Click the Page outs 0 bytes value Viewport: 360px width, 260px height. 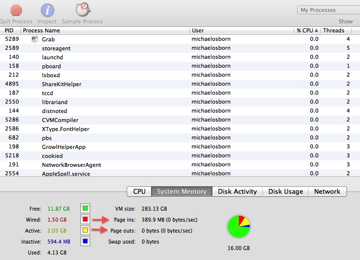(167, 231)
